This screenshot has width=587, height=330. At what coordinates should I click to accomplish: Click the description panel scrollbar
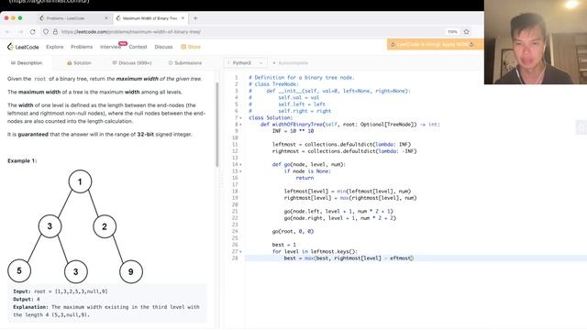(x=216, y=125)
